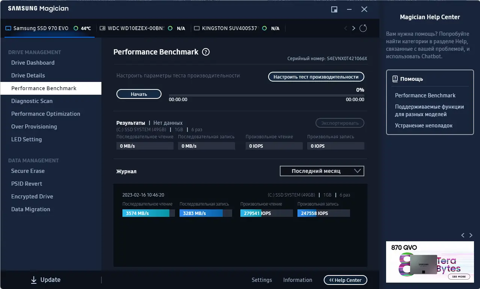480x289 pixels.
Task: Click the compact mode window icon
Action: coord(334,9)
